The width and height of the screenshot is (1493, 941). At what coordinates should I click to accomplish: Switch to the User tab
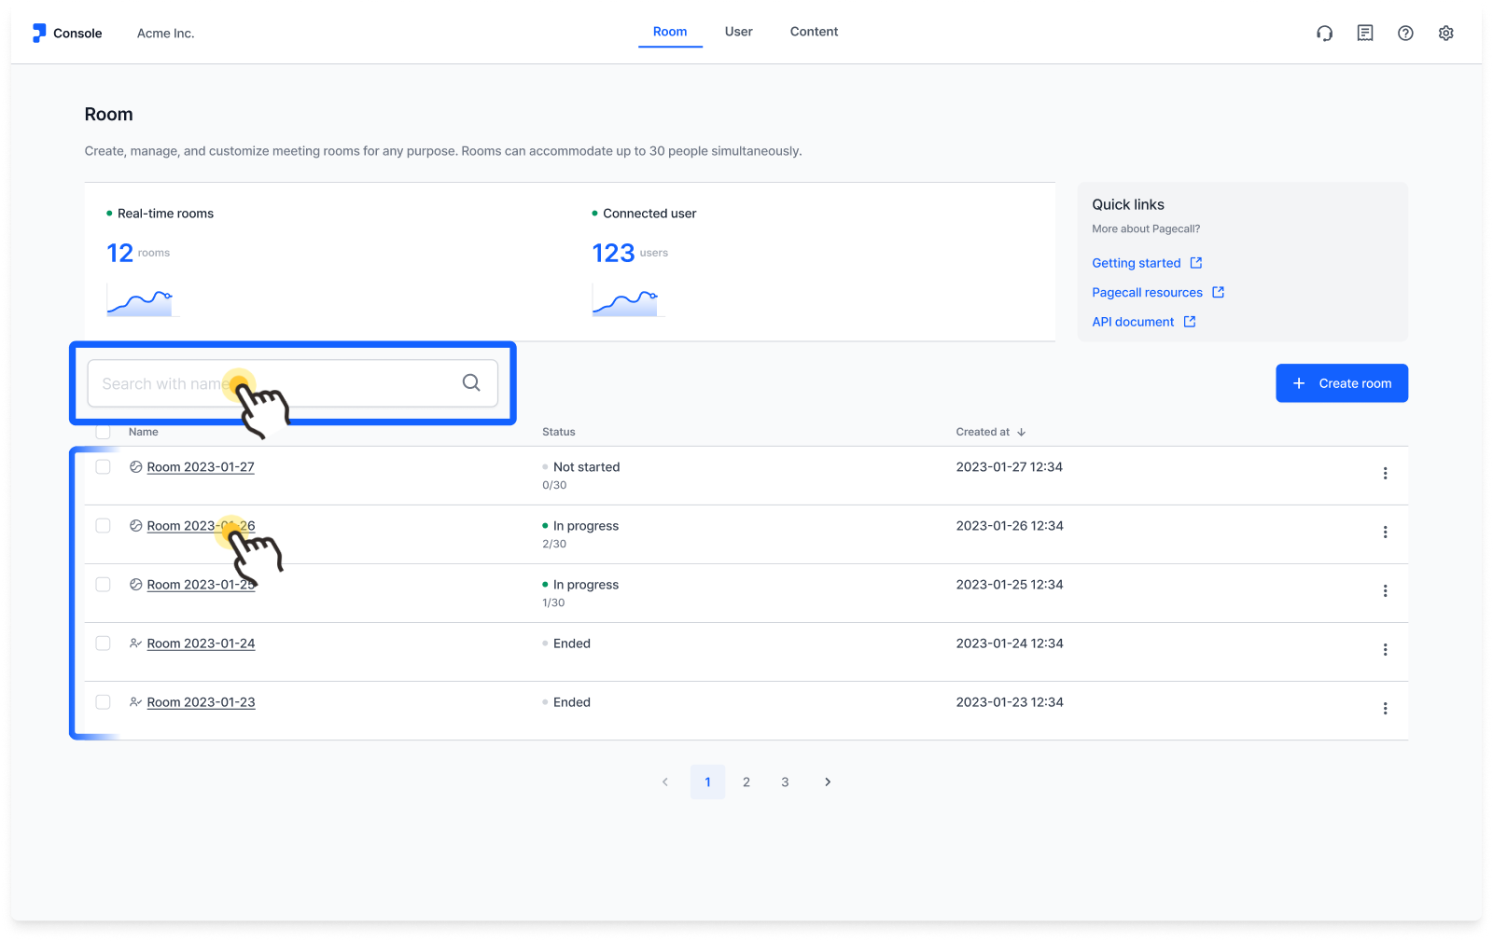(x=738, y=32)
